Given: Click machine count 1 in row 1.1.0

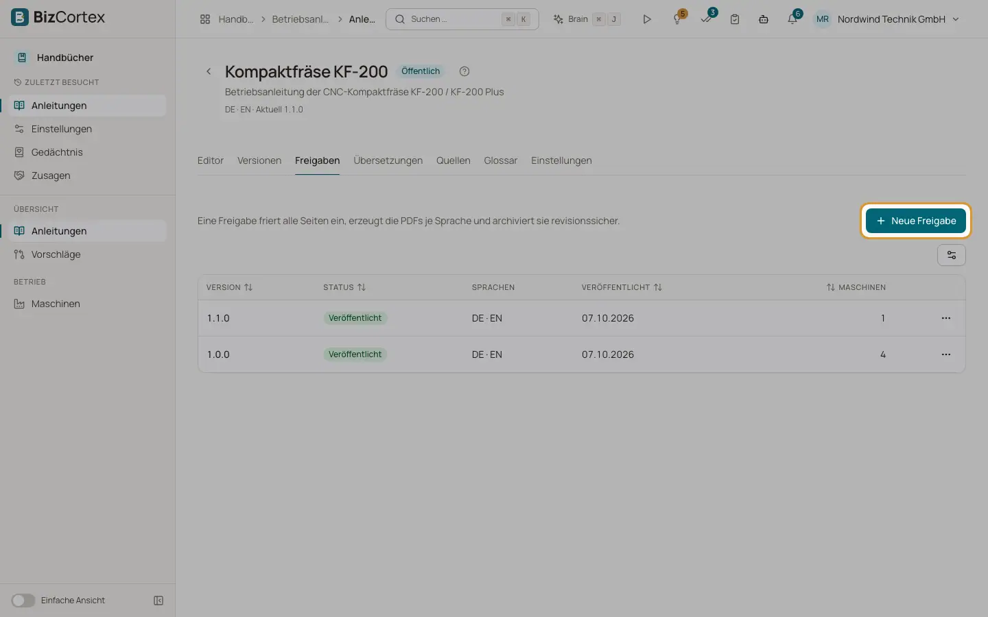Looking at the screenshot, I should pyautogui.click(x=883, y=318).
